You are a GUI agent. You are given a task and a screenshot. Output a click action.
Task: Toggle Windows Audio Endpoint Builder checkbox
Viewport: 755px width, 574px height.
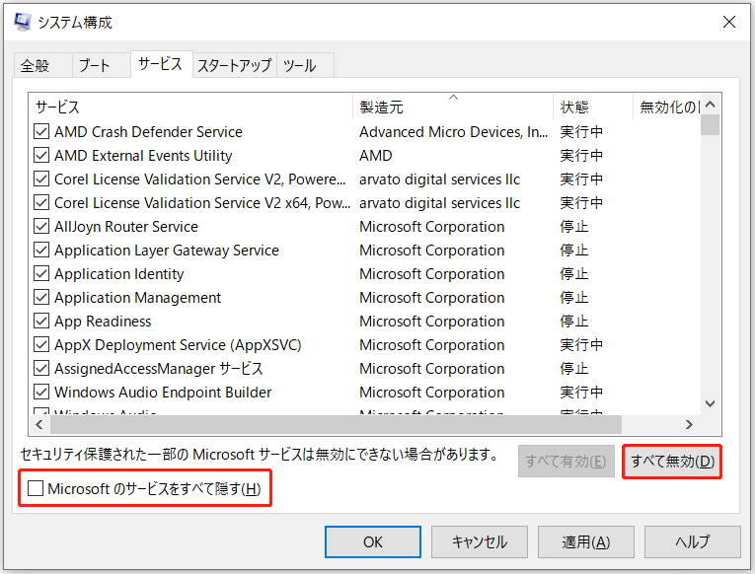[41, 392]
